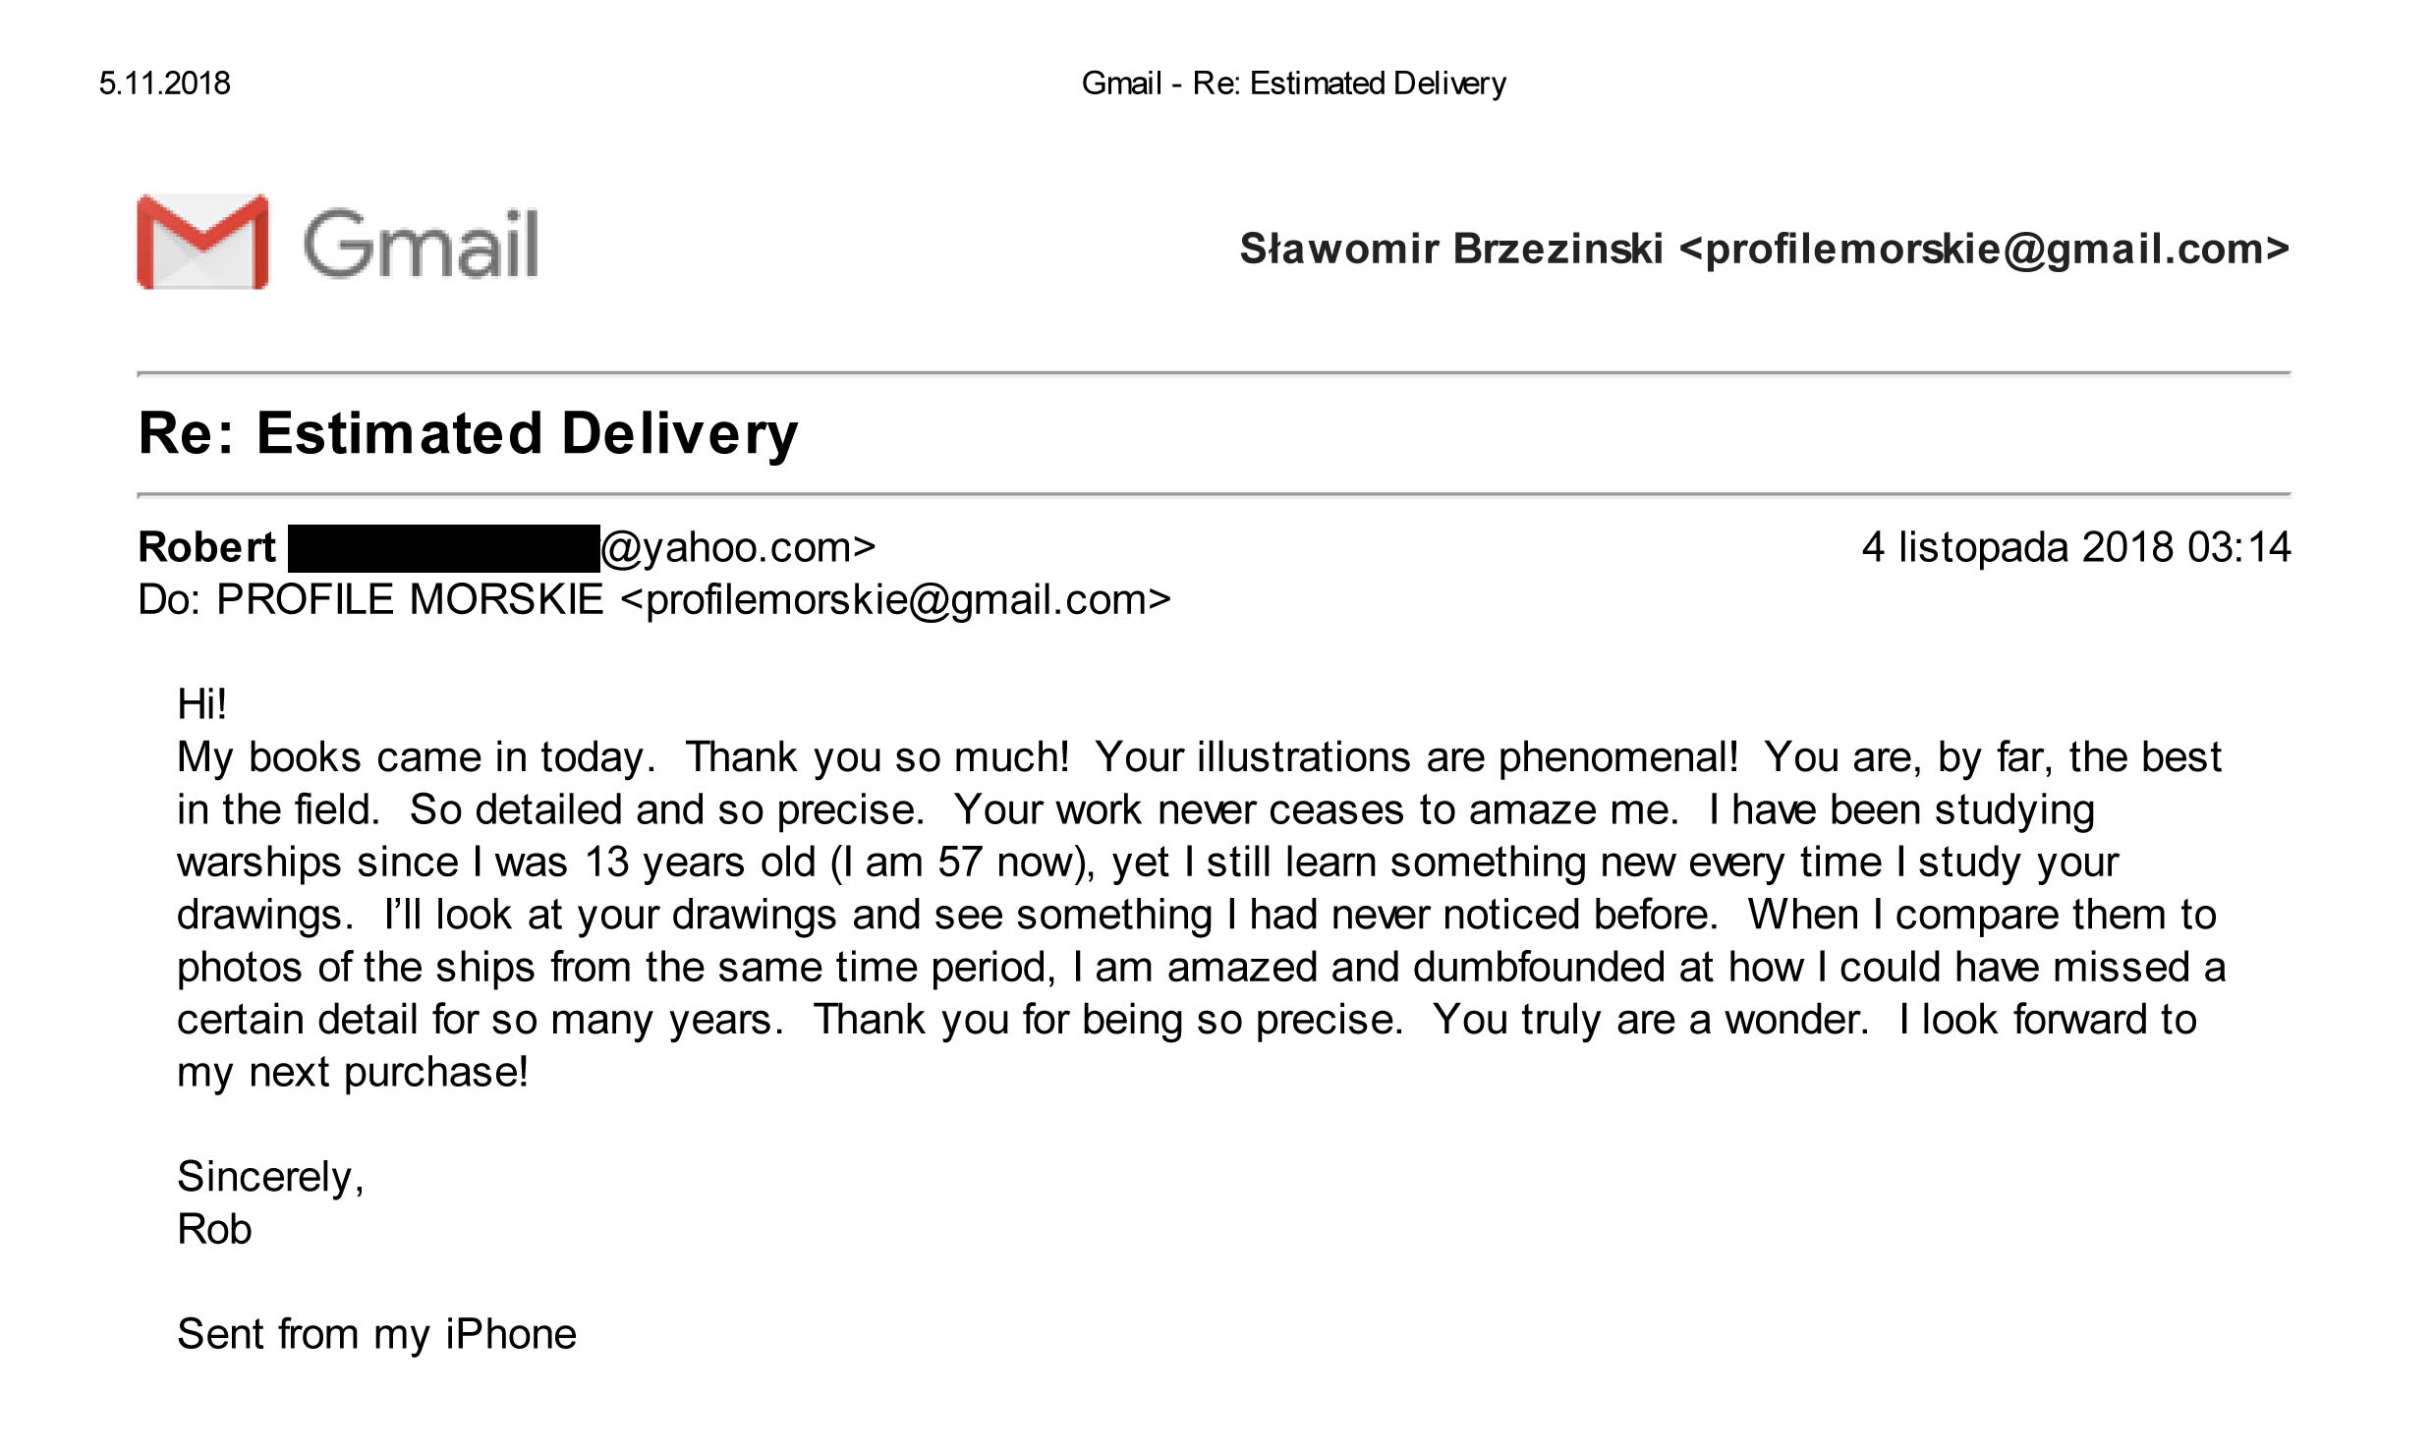Click the Gmail wordmark text
The image size is (2433, 1449).
[x=421, y=244]
